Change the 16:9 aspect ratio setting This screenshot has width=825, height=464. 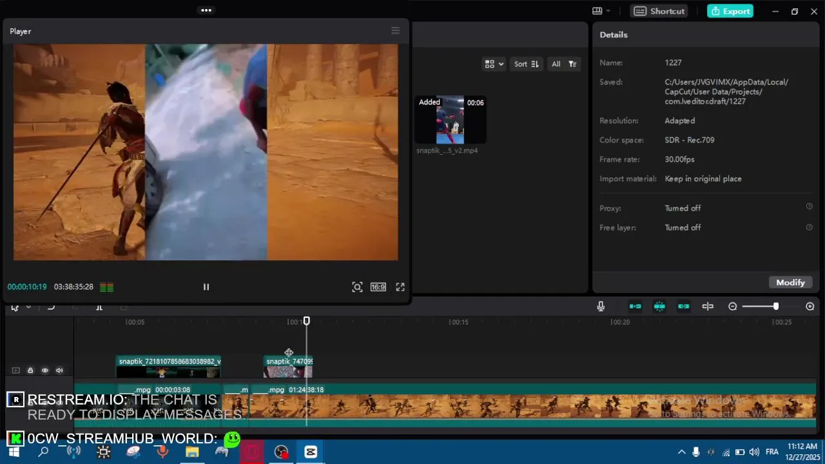pyautogui.click(x=378, y=287)
